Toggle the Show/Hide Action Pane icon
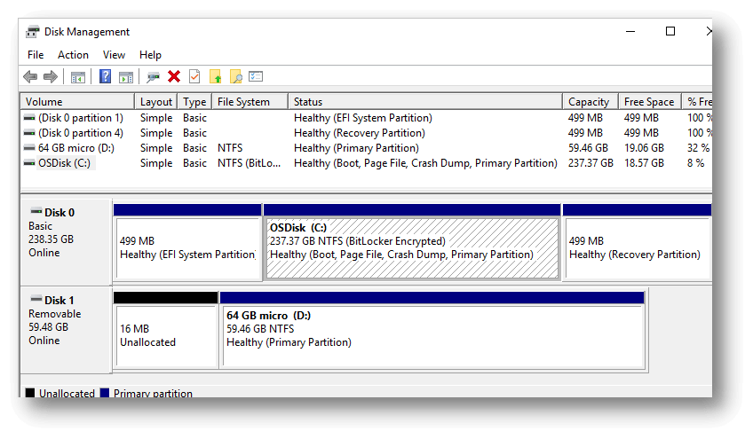Image resolution: width=753 pixels, height=439 pixels. click(126, 77)
